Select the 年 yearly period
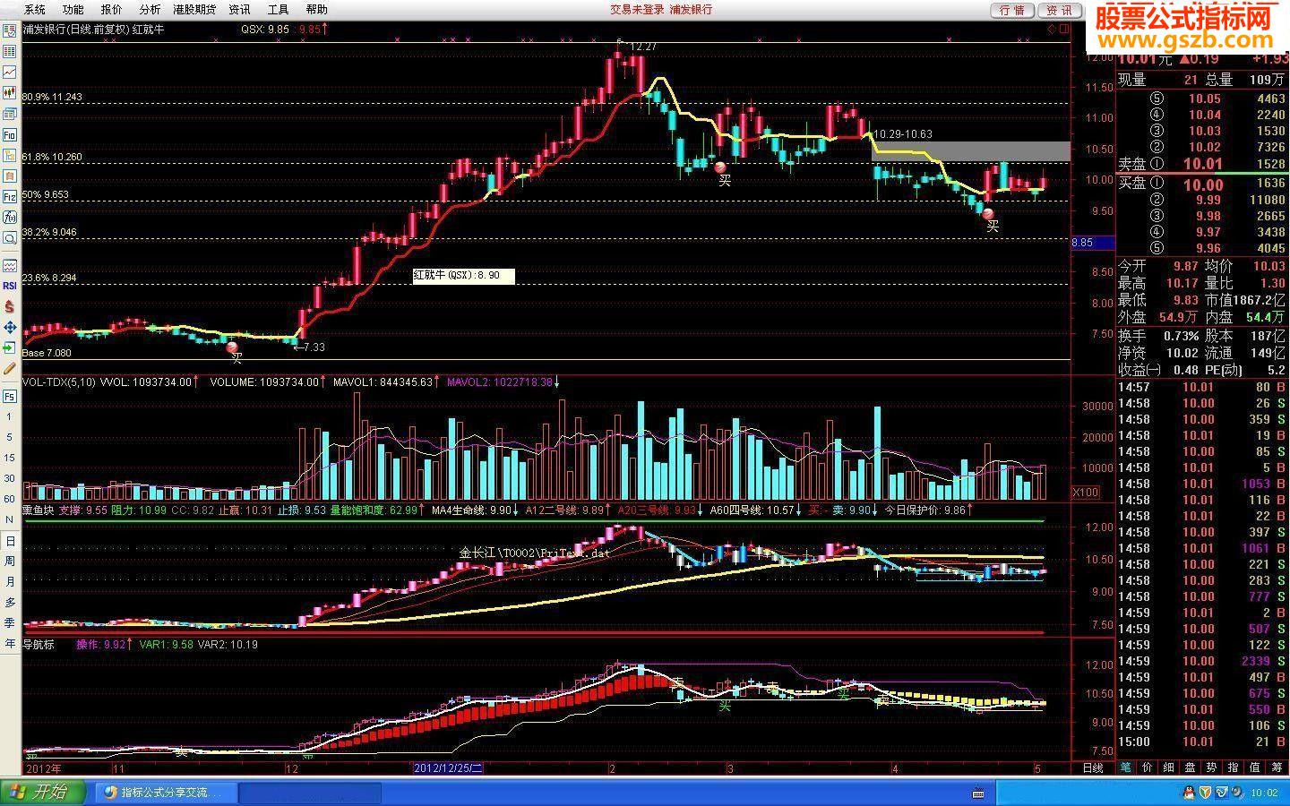 pos(10,644)
